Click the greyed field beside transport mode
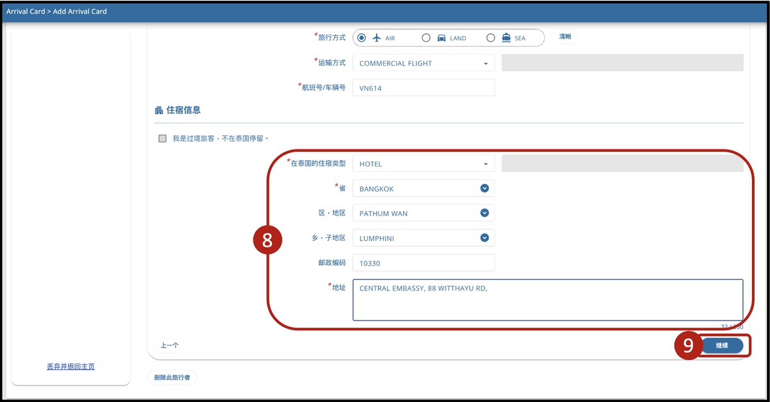Image resolution: width=770 pixels, height=402 pixels. click(622, 62)
